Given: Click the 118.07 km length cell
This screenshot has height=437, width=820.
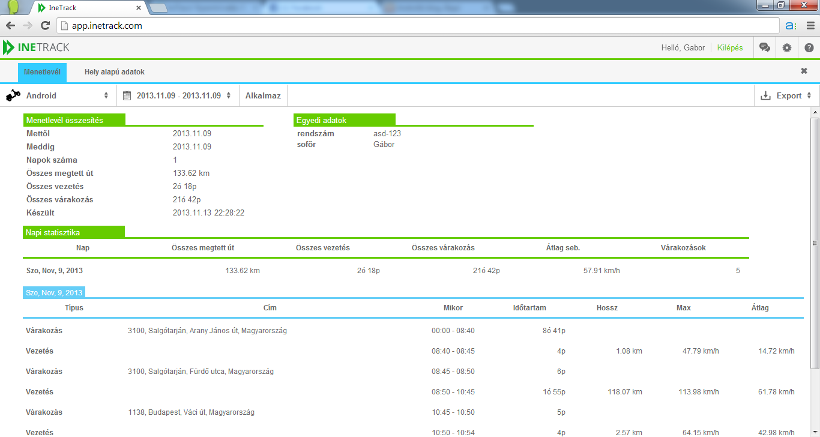Looking at the screenshot, I should [625, 392].
